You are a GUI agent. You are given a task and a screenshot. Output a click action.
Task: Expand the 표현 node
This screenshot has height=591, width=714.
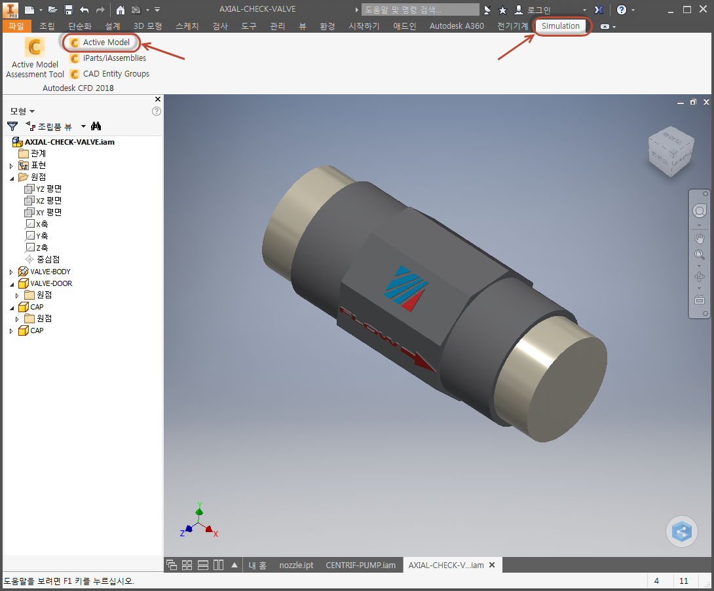click(11, 166)
